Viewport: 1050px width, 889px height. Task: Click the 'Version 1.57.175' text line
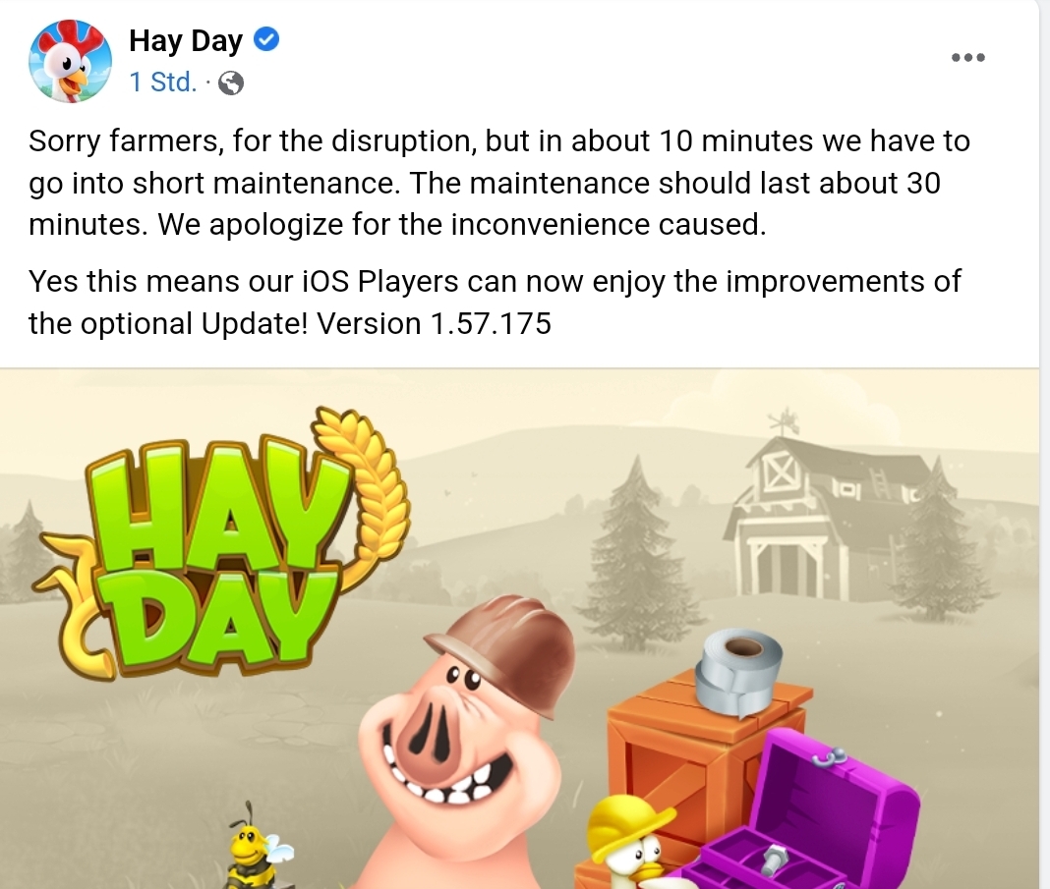pyautogui.click(x=434, y=324)
